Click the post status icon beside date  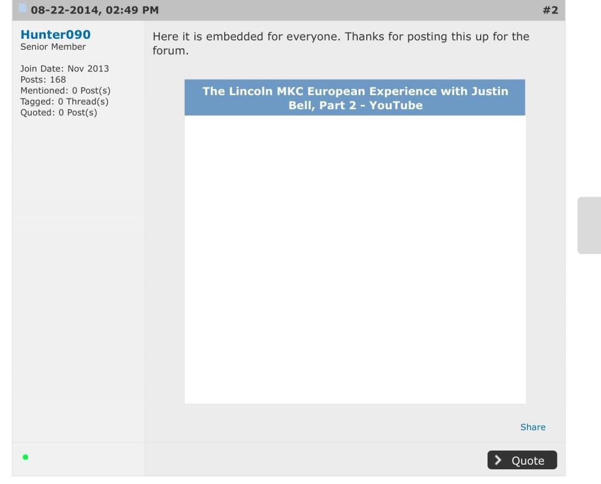click(23, 8)
